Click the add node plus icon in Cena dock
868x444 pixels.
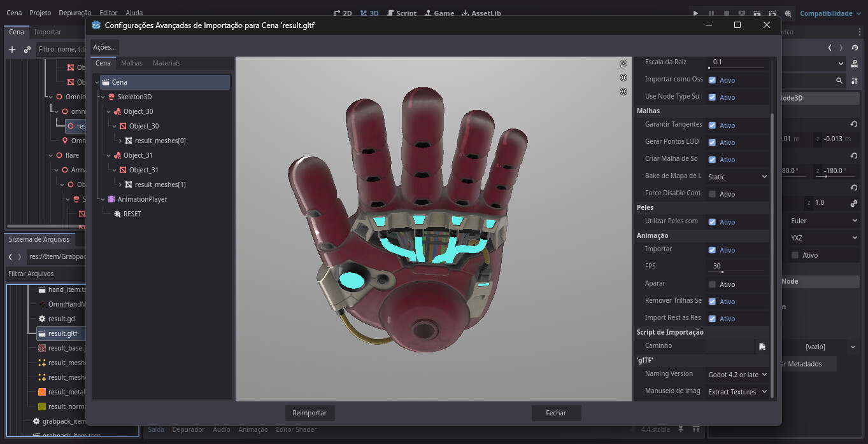(11, 49)
